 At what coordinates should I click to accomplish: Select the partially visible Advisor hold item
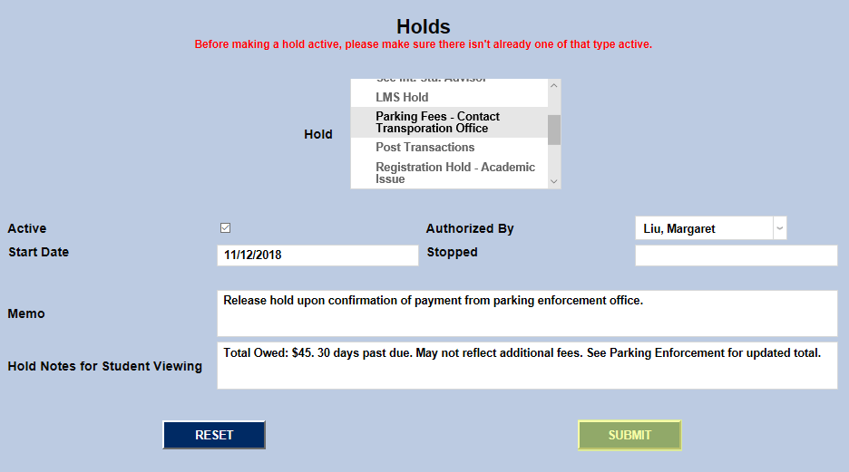(431, 82)
